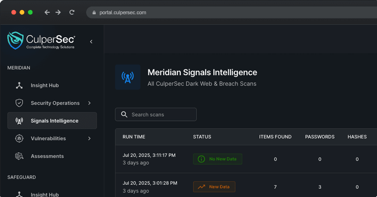
Task: Go back with the browser back arrow
Action: pos(47,12)
